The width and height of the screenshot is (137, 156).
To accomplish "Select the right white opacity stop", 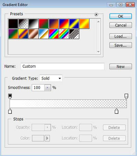I will point(126,96).
